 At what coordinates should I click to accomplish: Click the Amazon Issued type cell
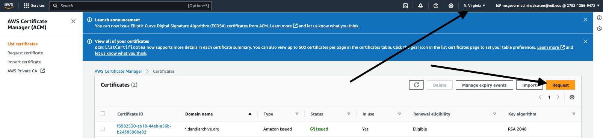coord(277,129)
